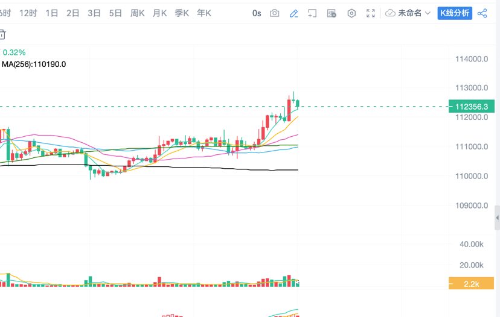Screen dimensions: 500x317
Task: Click the 0s countdown indicator
Action: pos(257,13)
